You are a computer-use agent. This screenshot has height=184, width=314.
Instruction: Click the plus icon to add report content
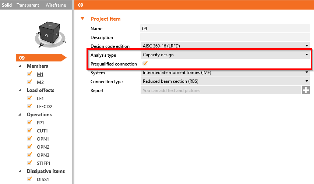[x=306, y=90]
